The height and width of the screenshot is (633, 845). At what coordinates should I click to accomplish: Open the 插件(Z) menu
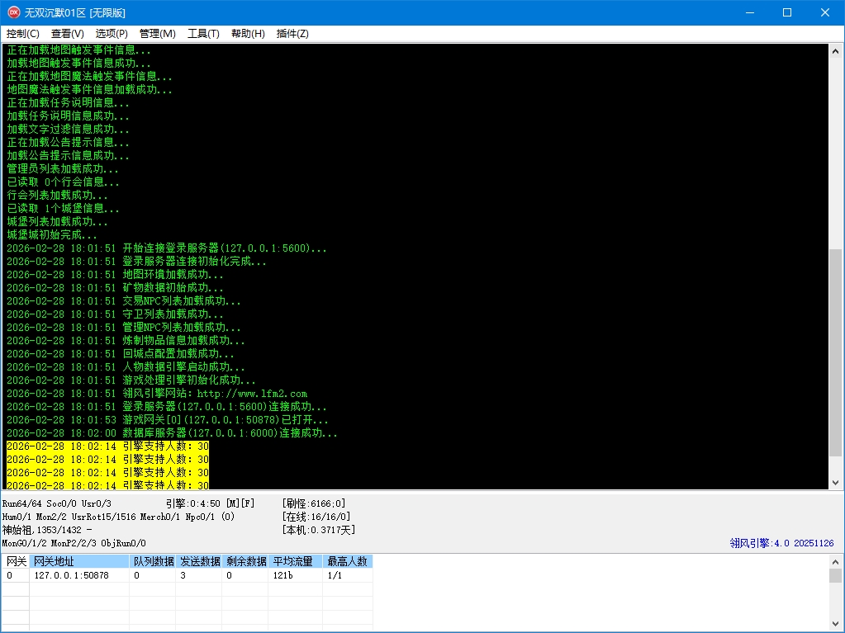pos(292,34)
